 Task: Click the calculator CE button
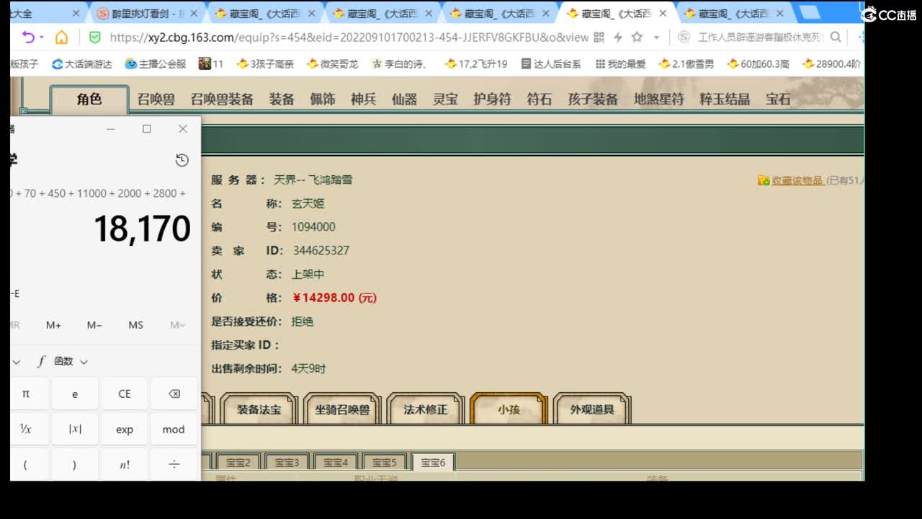(125, 394)
